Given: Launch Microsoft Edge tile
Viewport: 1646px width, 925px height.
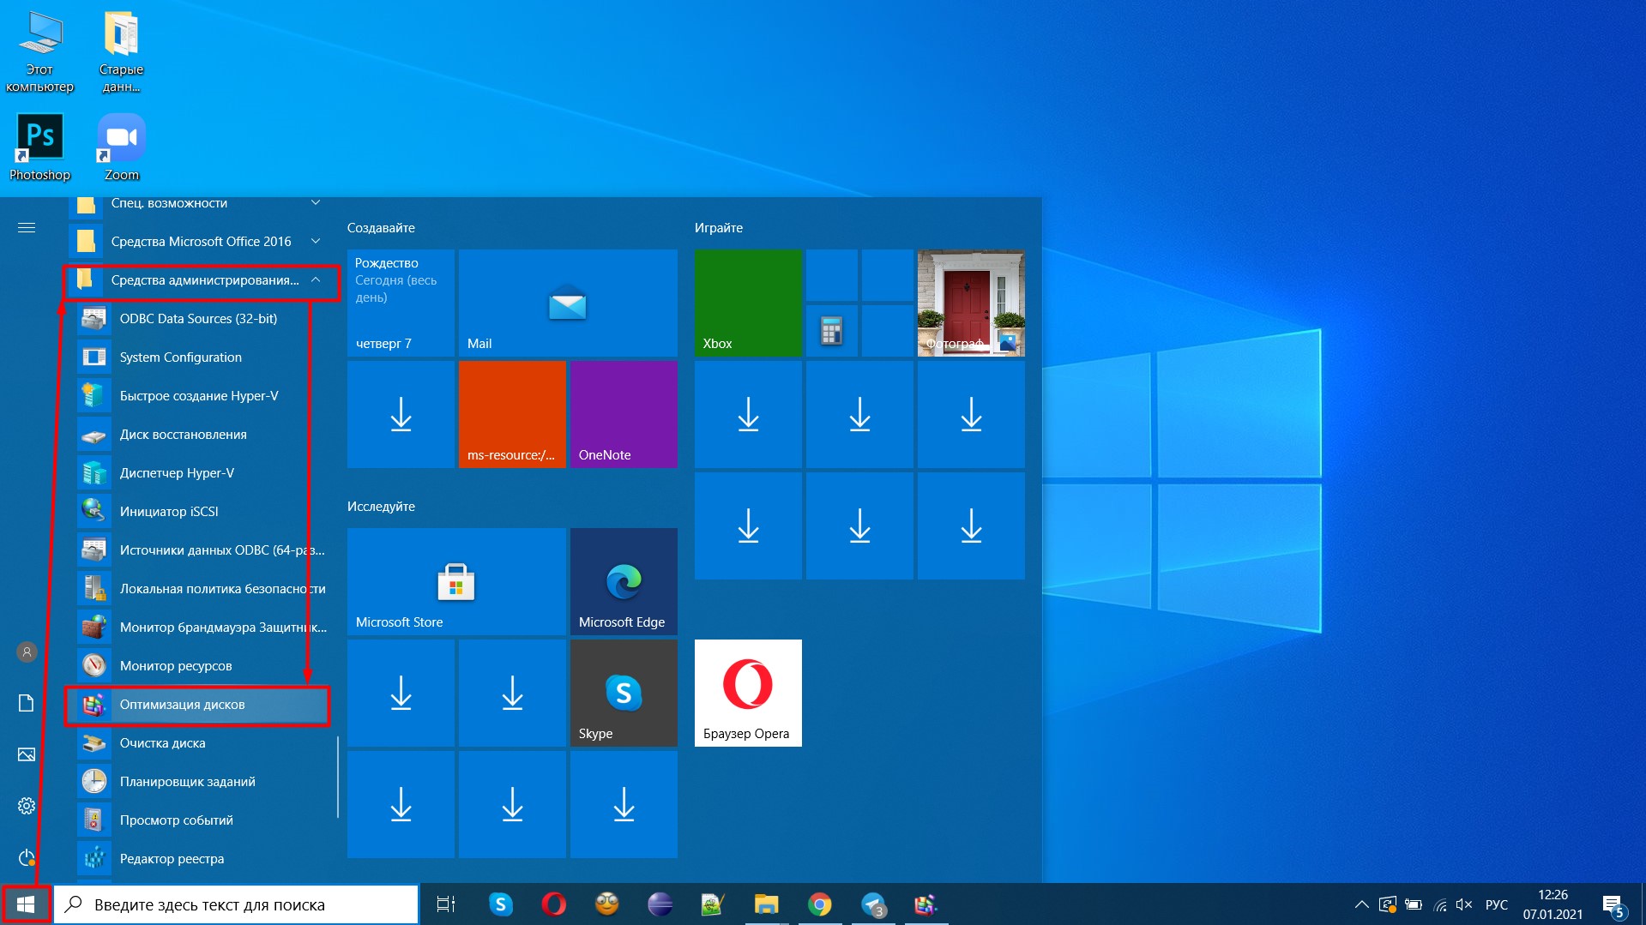Looking at the screenshot, I should coord(623,581).
